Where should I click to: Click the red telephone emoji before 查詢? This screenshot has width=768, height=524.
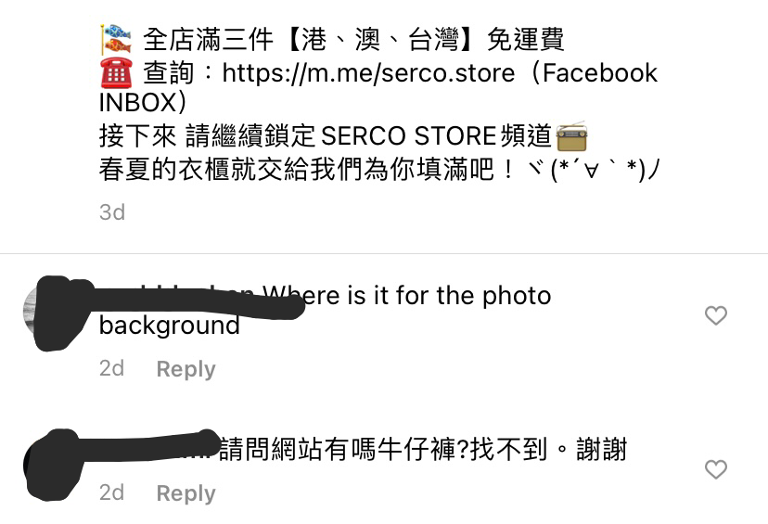point(116,72)
